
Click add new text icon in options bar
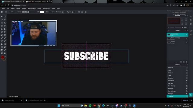tap(79, 12)
